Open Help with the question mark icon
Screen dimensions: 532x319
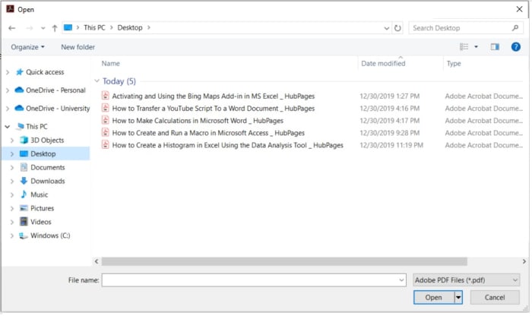click(x=516, y=47)
